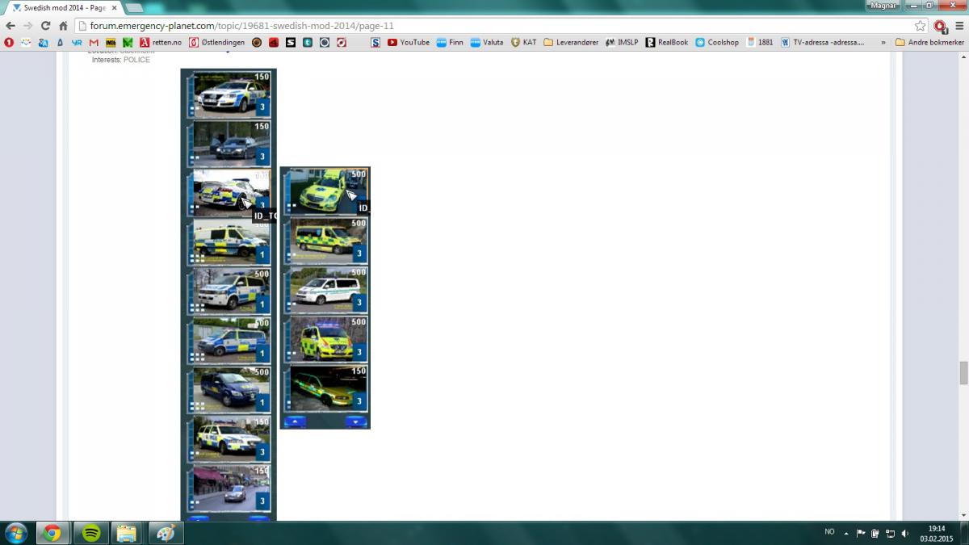The height and width of the screenshot is (545, 969).
Task: Open the Valuta bookmark
Action: [x=487, y=42]
